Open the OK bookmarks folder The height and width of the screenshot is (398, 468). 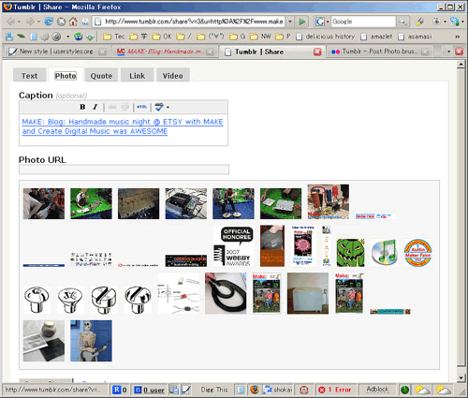tap(162, 37)
